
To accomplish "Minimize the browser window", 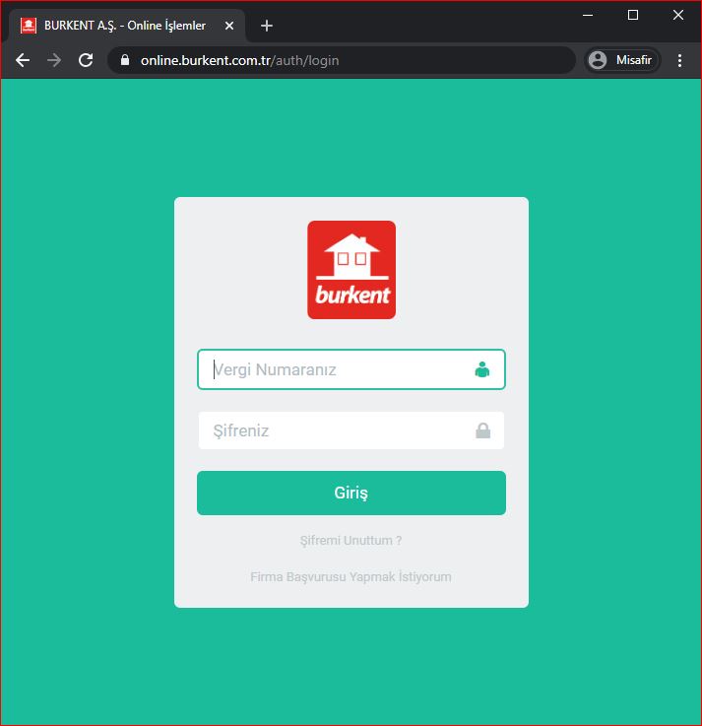I will tap(588, 14).
